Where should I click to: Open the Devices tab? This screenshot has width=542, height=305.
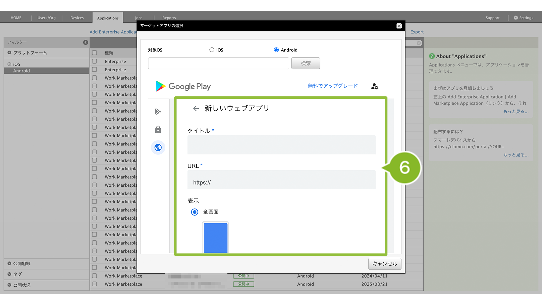click(x=77, y=18)
